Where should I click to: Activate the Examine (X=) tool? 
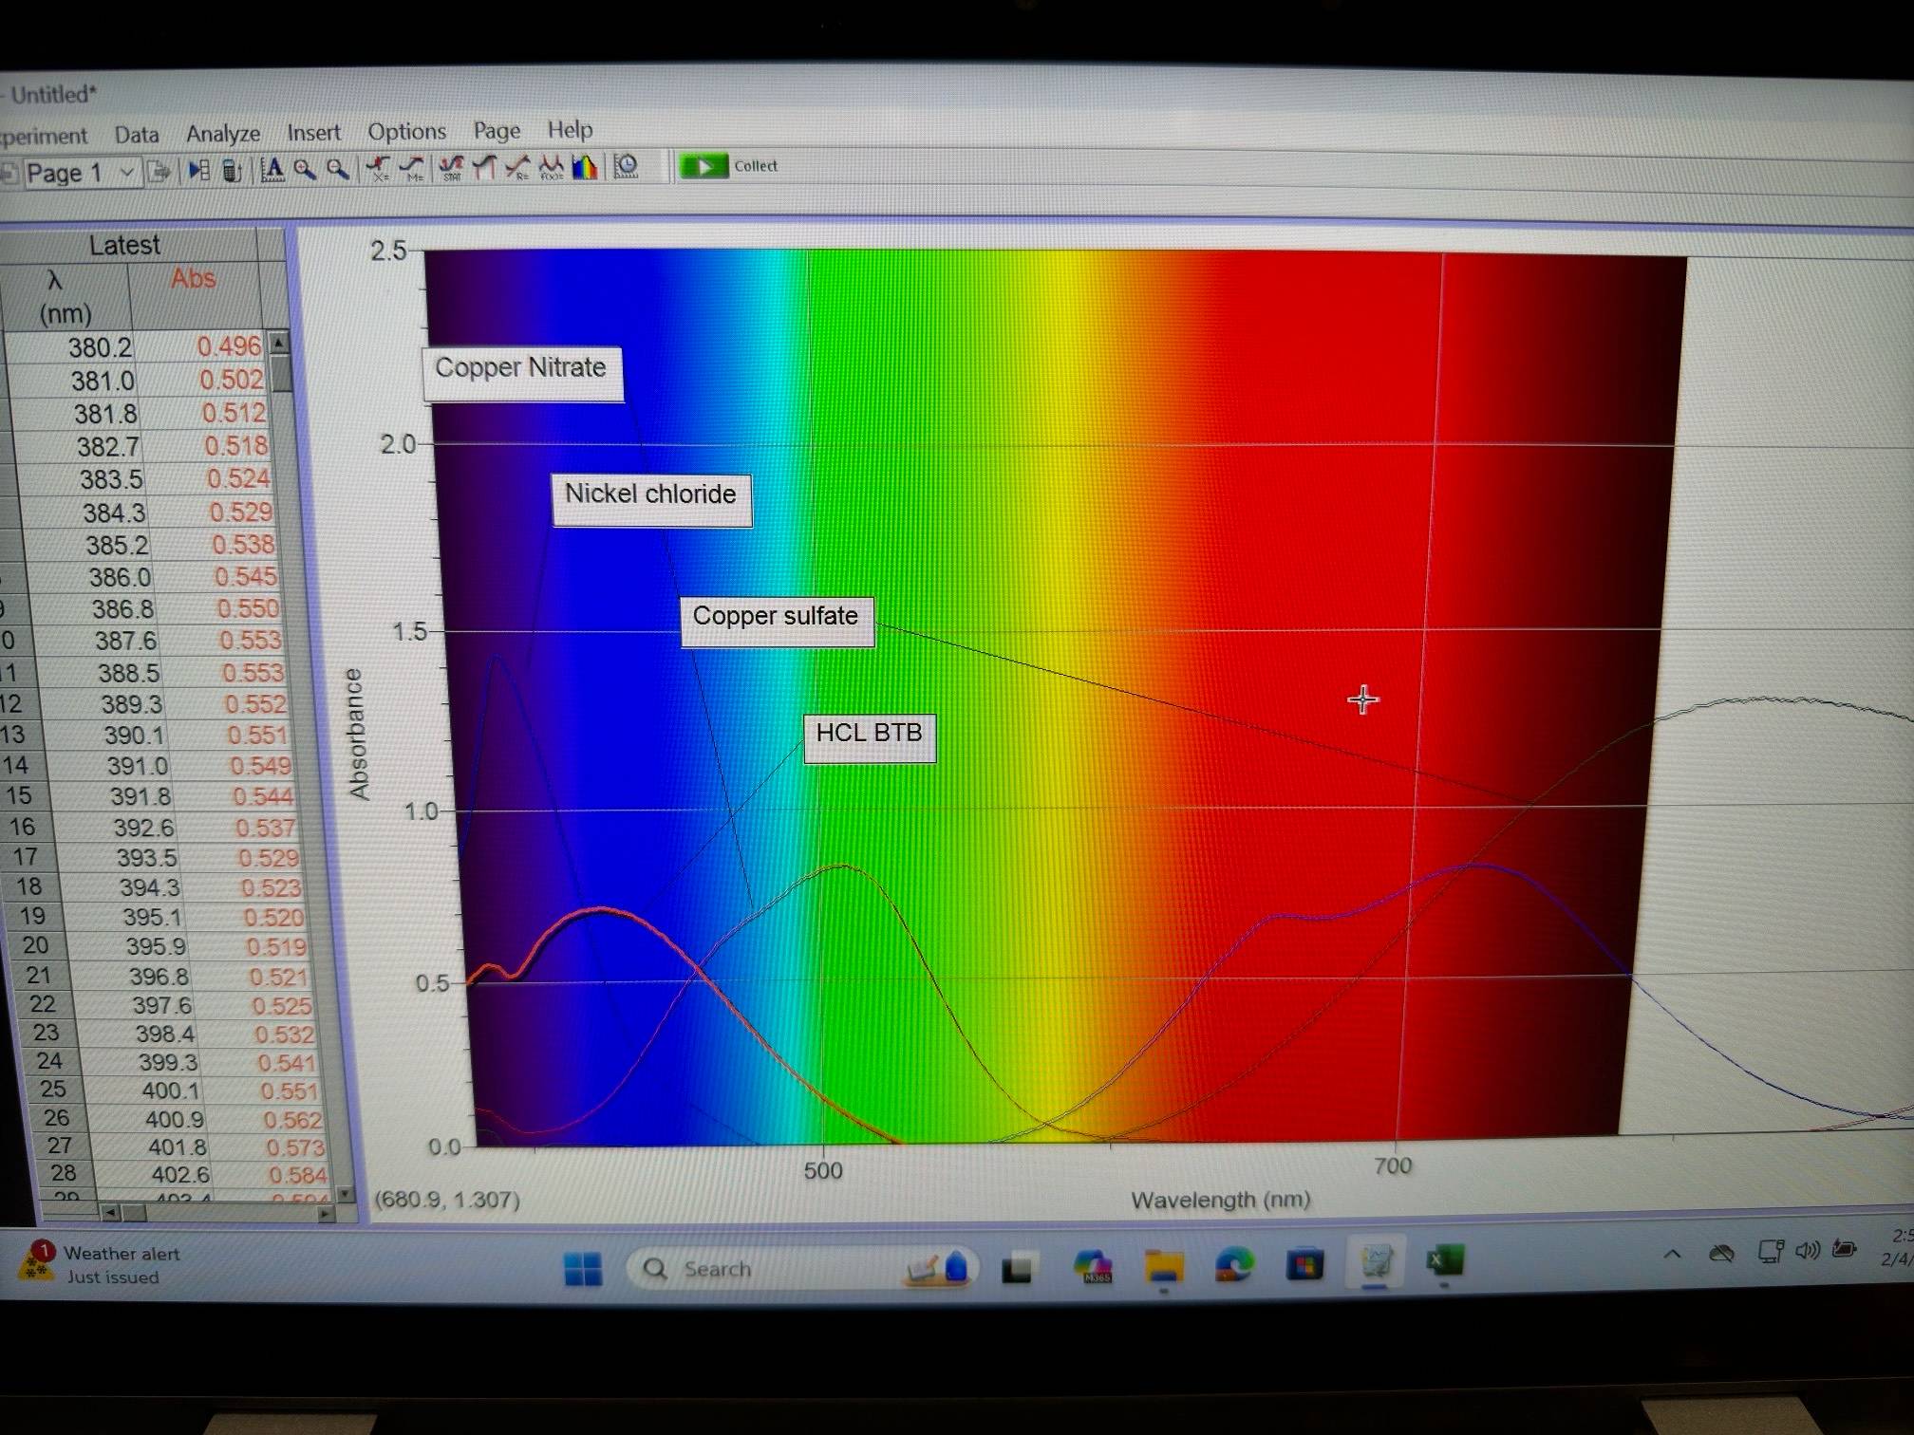(380, 169)
